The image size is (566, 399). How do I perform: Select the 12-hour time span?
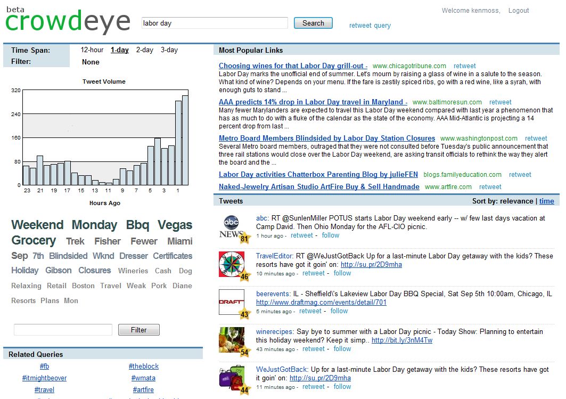[92, 50]
